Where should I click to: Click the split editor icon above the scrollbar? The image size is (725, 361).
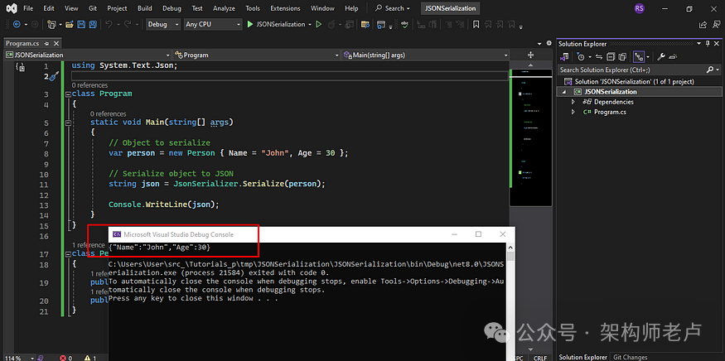click(x=530, y=55)
